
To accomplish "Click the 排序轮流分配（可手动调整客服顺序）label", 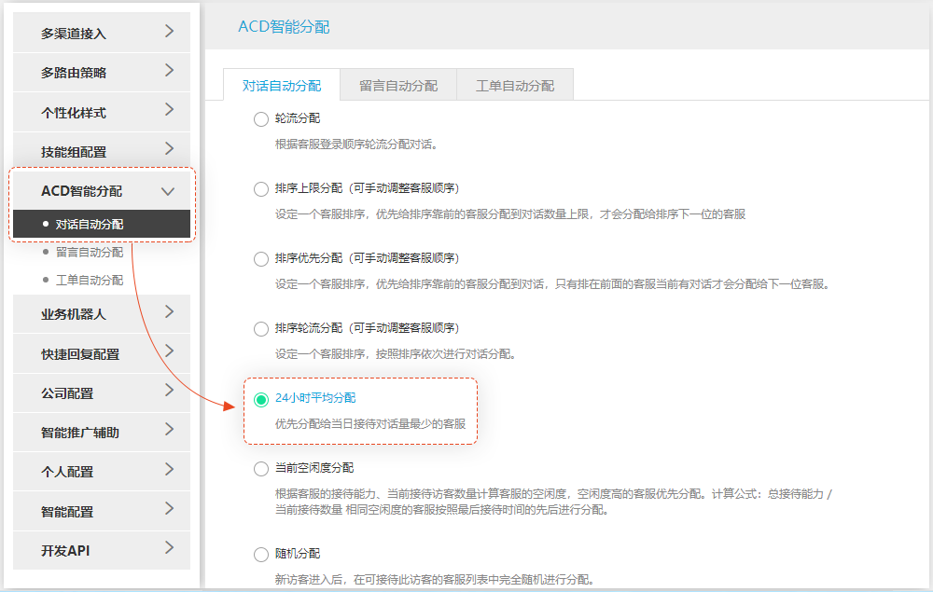I will pyautogui.click(x=367, y=327).
